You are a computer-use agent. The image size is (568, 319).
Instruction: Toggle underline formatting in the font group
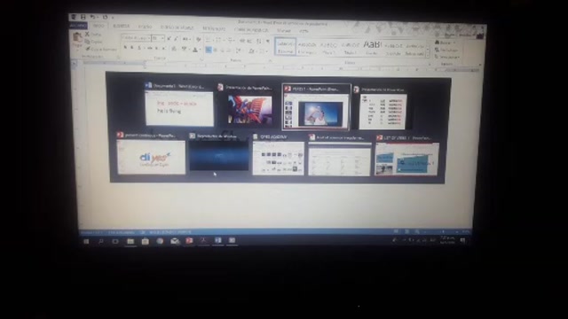pyautogui.click(x=139, y=48)
